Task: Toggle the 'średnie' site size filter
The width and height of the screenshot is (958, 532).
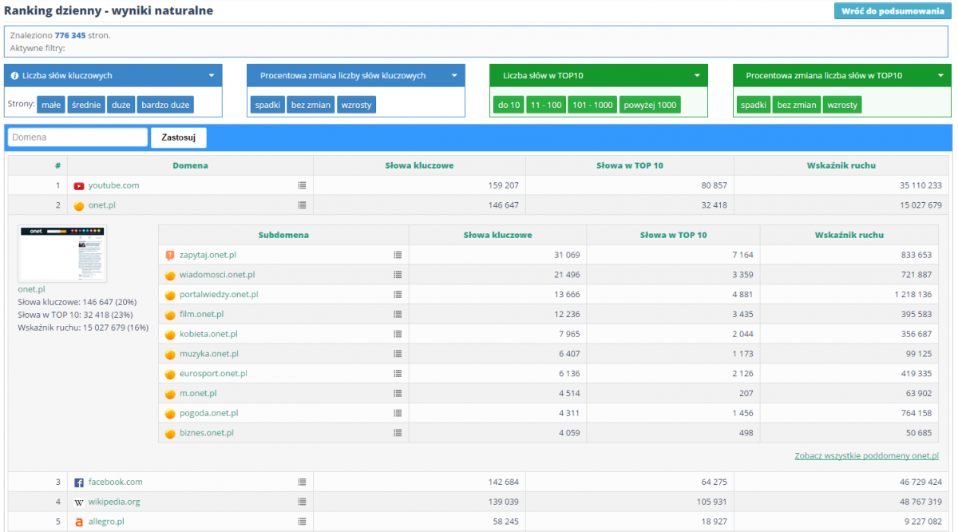Action: [86, 105]
